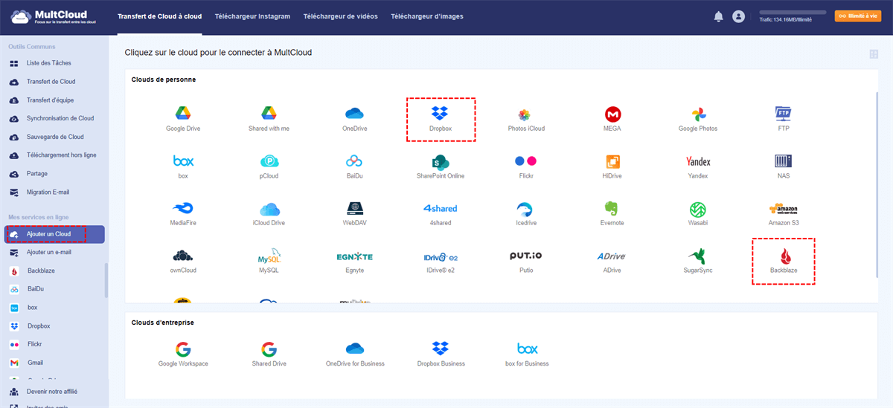The width and height of the screenshot is (893, 408).
Task: Add the ADrive cloud
Action: tap(612, 256)
